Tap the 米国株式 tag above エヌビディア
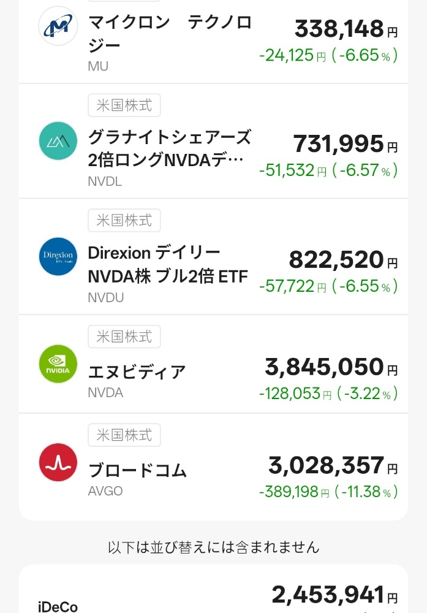The height and width of the screenshot is (613, 427). 124,337
